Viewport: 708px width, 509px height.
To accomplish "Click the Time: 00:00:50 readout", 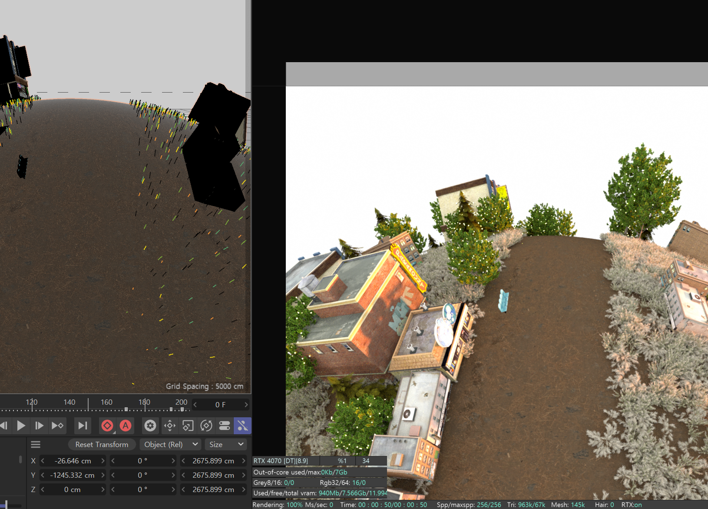I will (384, 505).
